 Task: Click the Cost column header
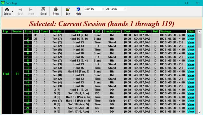pos(127,32)
